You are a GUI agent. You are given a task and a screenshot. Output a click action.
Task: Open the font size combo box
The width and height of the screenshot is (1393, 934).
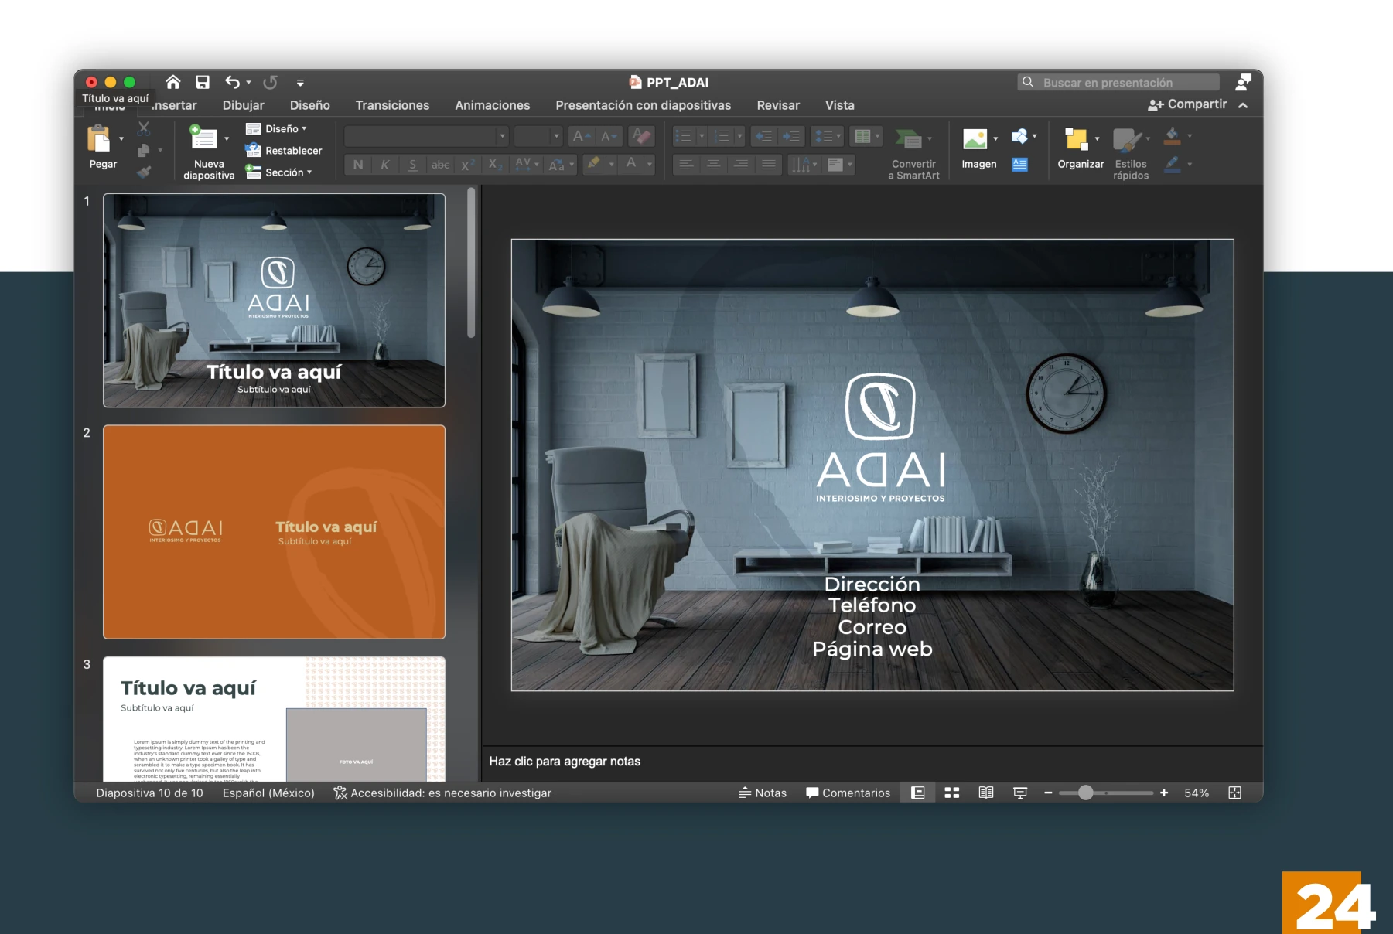tap(538, 137)
